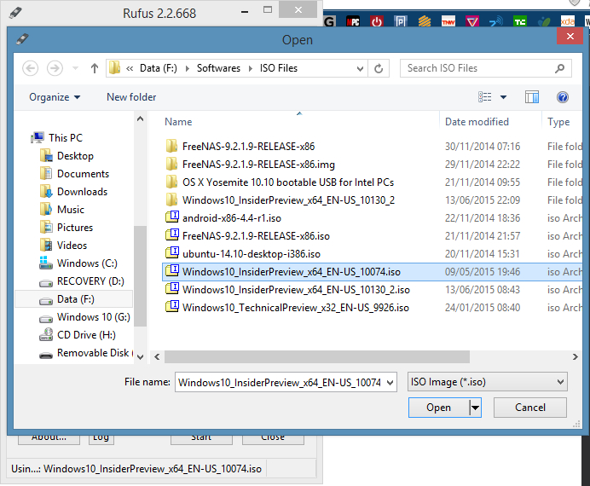Expand the view options dropdown arrow
Screen dimensions: 590x486
(x=503, y=97)
